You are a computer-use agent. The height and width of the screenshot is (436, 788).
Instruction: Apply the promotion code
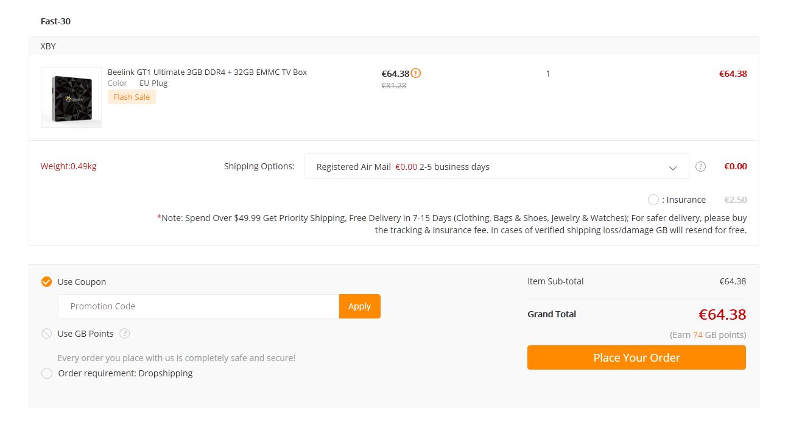tap(359, 306)
